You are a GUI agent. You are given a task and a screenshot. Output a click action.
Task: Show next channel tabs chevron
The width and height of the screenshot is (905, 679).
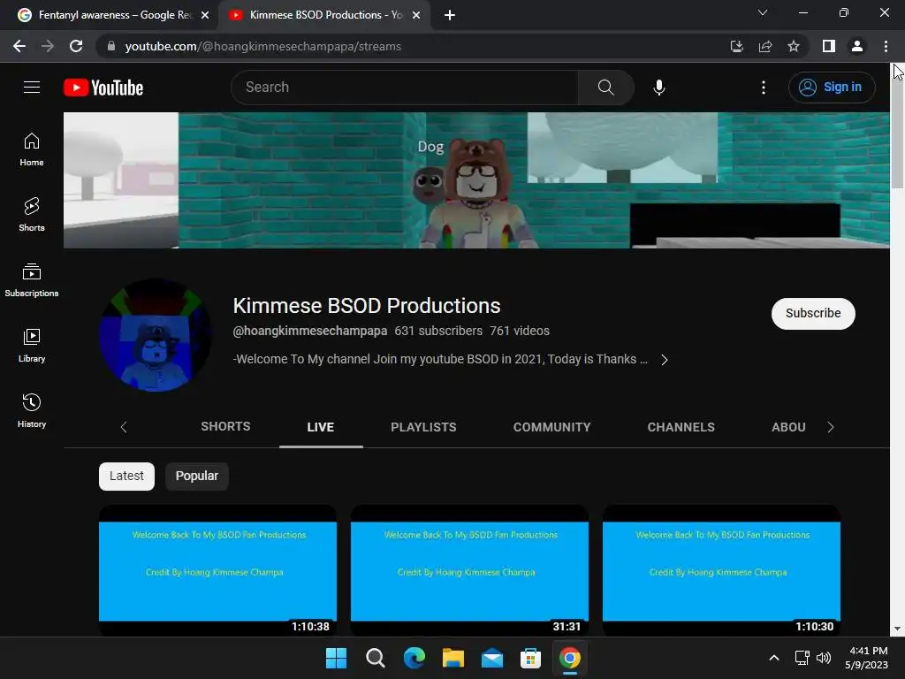831,427
